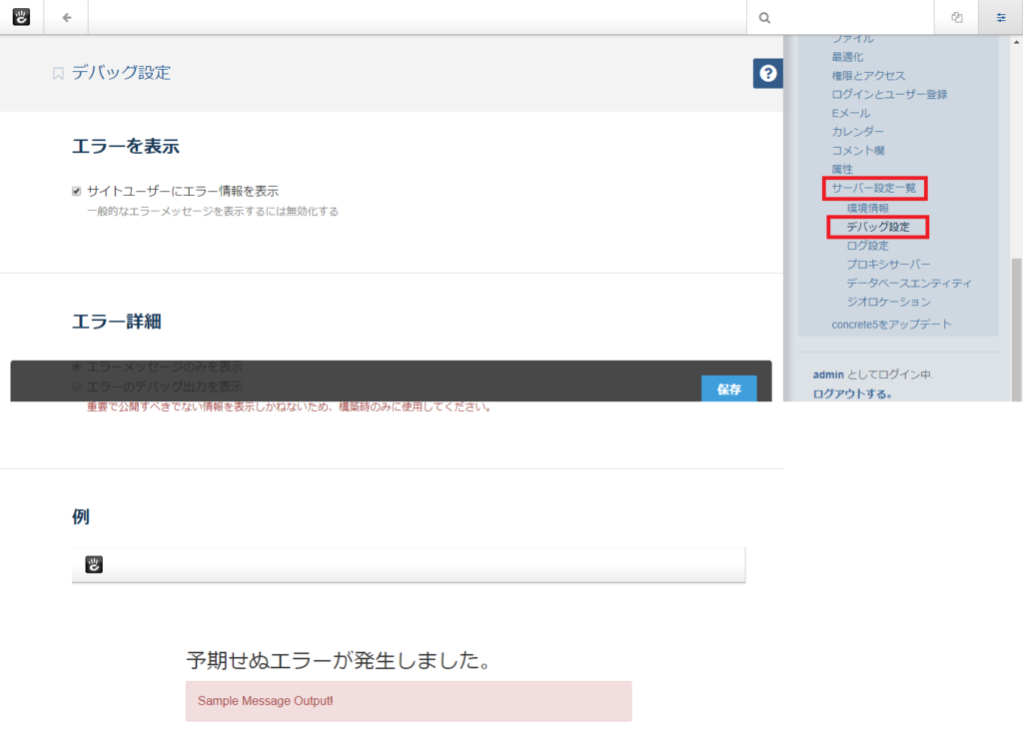Image resolution: width=1023 pixels, height=753 pixels.
Task: Click ログアウトする link
Action: [852, 393]
